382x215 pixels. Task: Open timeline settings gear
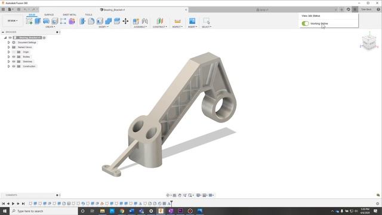coord(378,204)
